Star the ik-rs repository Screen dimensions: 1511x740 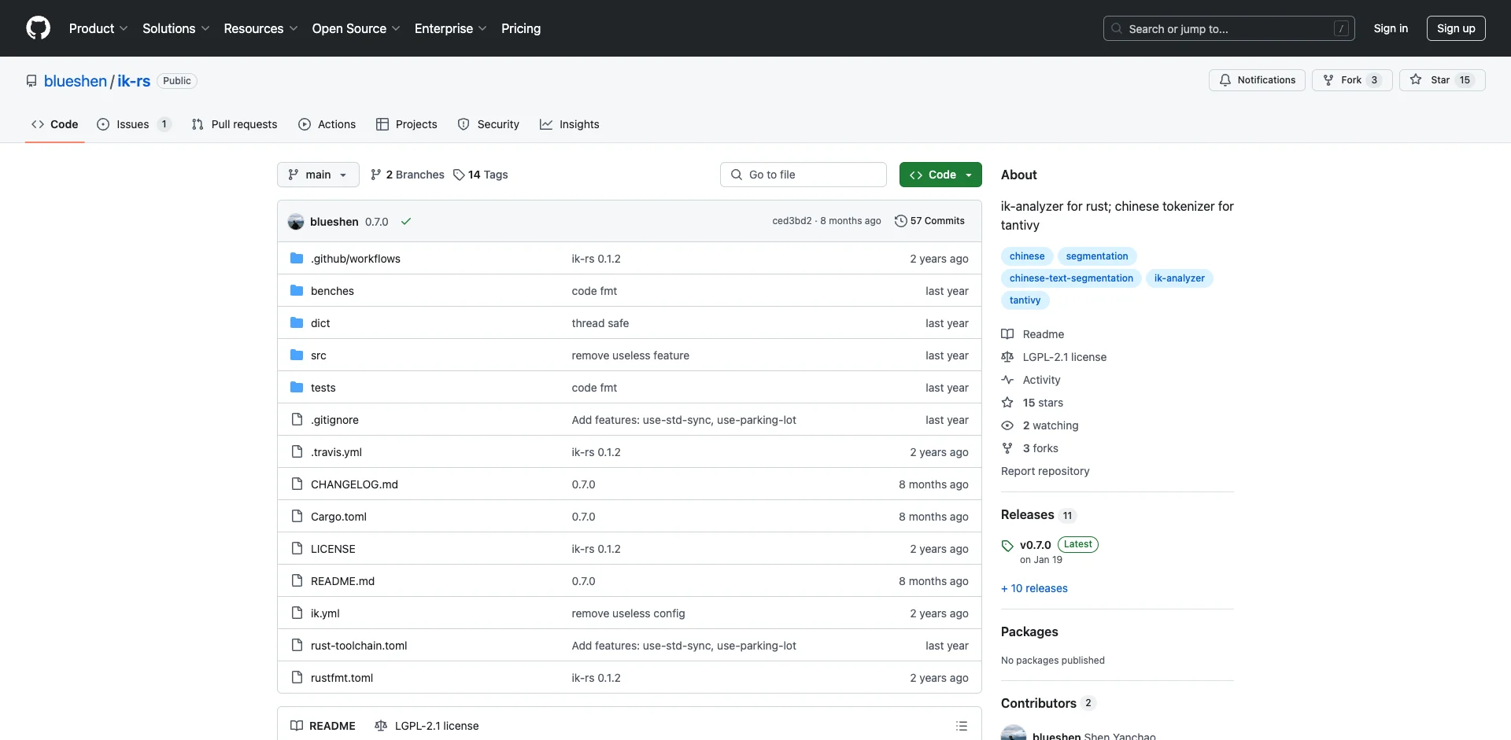tap(1442, 80)
